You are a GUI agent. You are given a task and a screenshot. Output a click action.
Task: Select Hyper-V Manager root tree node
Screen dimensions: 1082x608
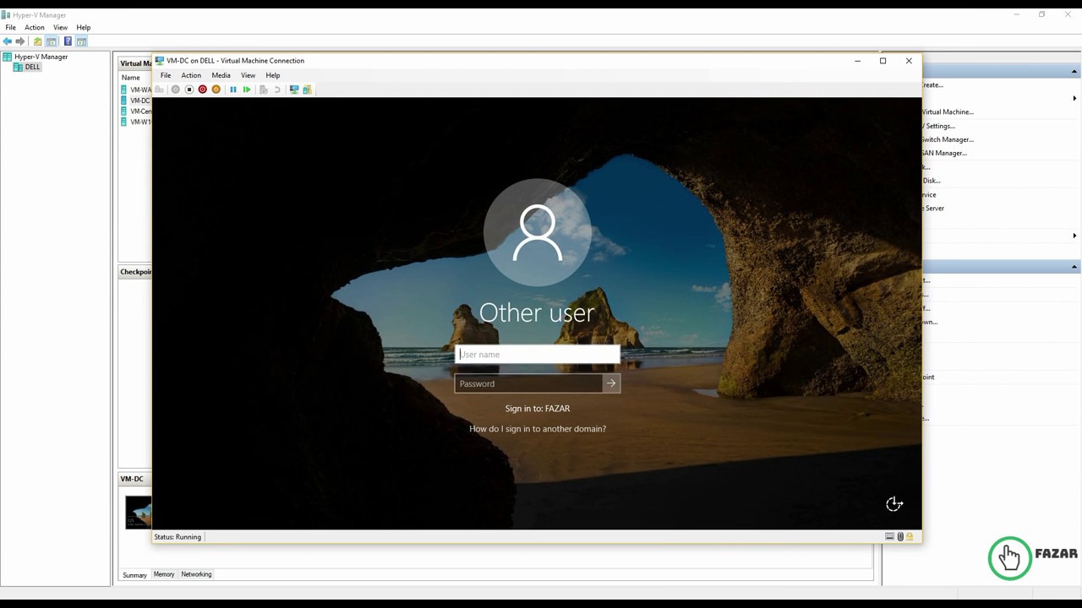point(35,57)
